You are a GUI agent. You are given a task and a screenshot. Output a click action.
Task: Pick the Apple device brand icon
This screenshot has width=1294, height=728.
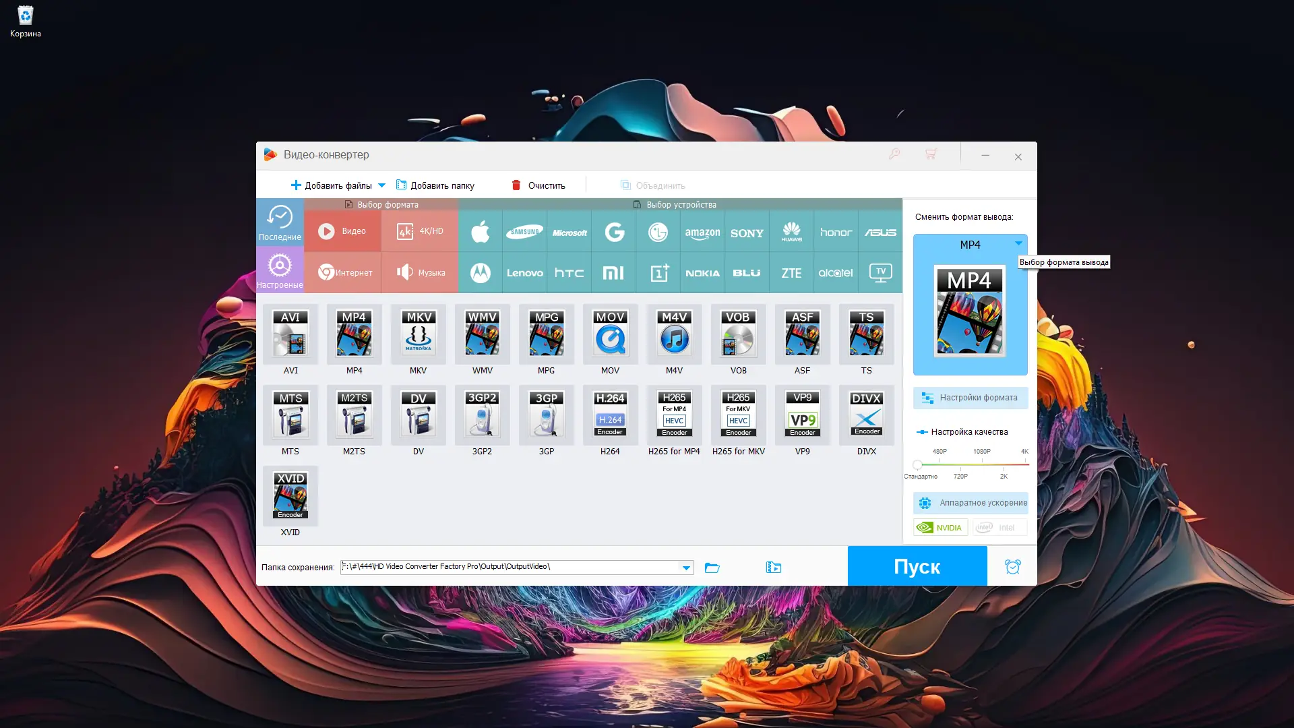tap(480, 232)
